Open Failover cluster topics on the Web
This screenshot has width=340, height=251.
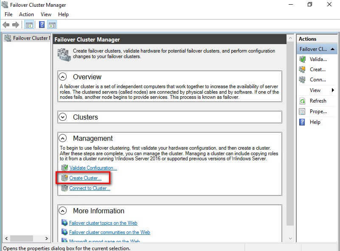[103, 223]
